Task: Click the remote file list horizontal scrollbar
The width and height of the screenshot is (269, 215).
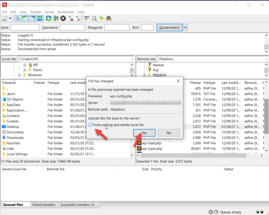Action: click(x=194, y=155)
